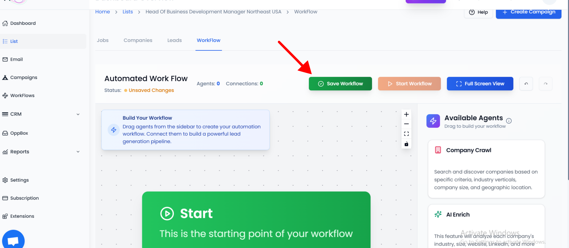569x248 pixels.
Task: Toggle the canvas lock icon
Action: (406, 144)
